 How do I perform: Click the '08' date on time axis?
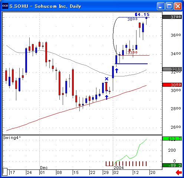[59, 172]
